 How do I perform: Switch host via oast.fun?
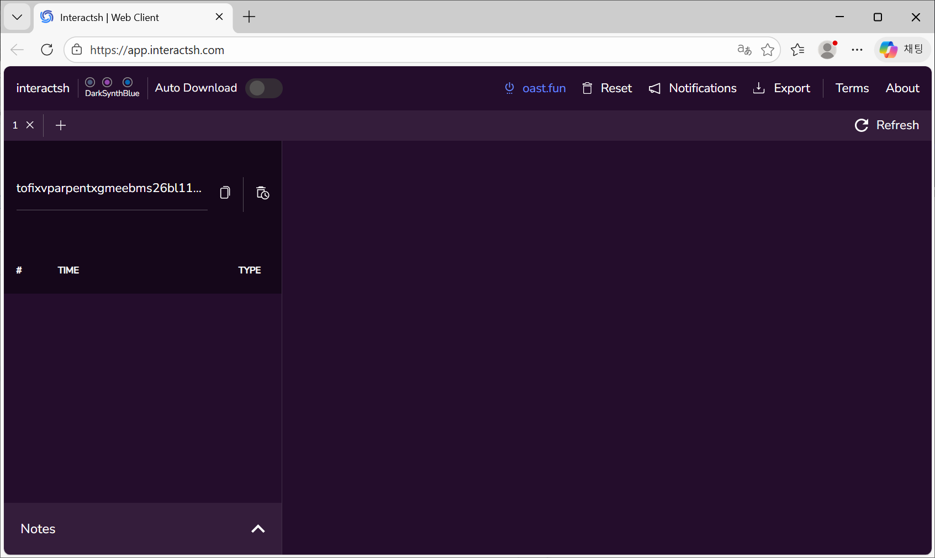tap(535, 88)
